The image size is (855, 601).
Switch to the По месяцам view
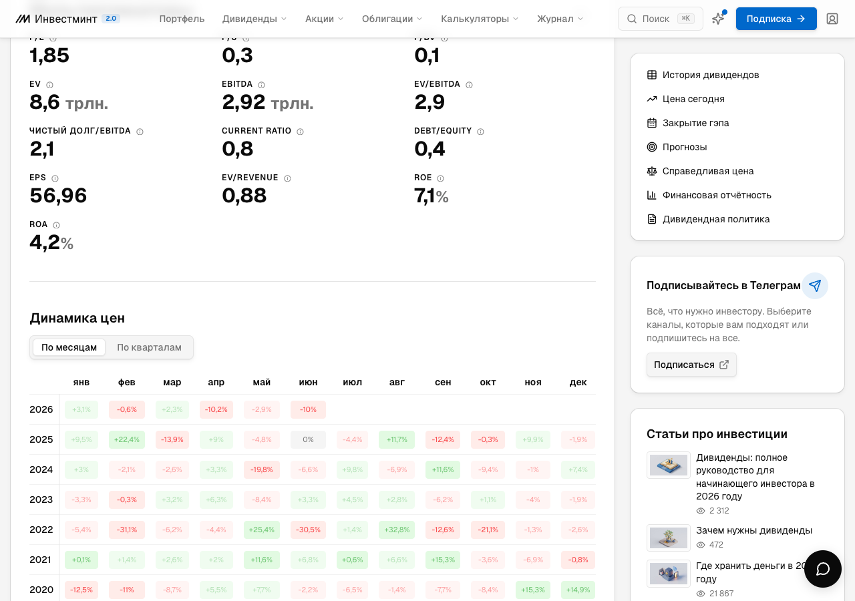click(x=69, y=347)
